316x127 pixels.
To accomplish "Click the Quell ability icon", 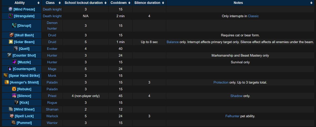I will [x=16, y=49].
